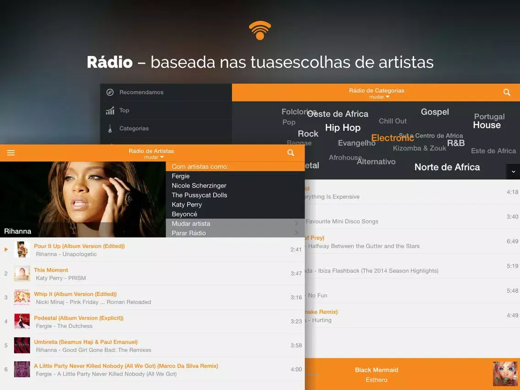Select the Everything Is Expensive track row

tap(412, 192)
